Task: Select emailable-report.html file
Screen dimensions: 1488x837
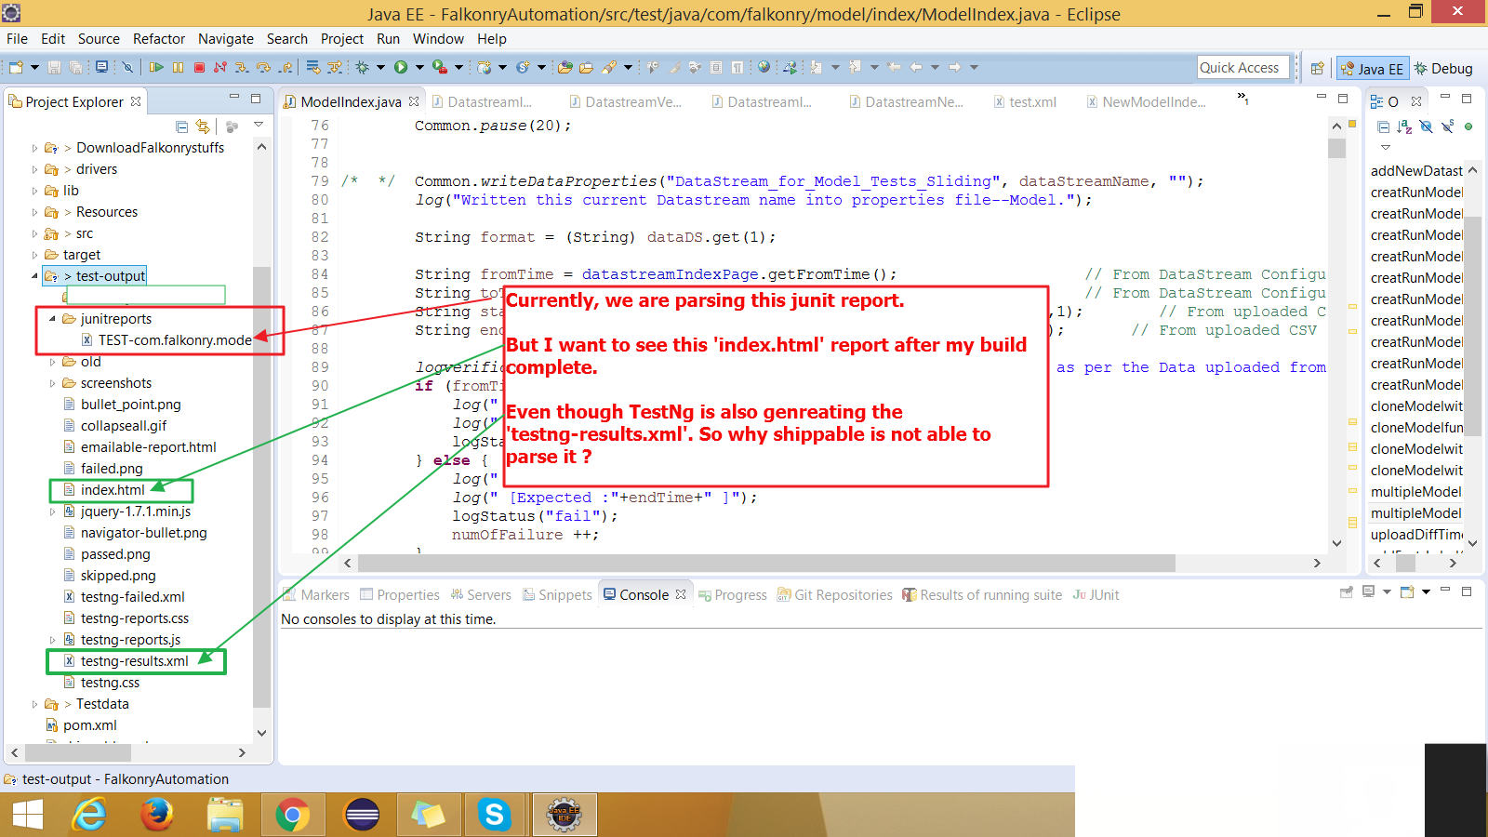Action: (x=148, y=447)
